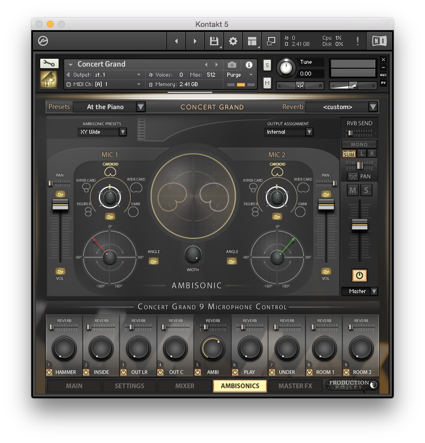Select the Cardioid pattern icon for Mic 1
This screenshot has width=425, height=443.
pos(110,172)
